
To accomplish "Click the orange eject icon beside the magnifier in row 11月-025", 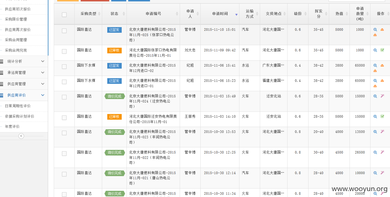I will click(382, 30).
